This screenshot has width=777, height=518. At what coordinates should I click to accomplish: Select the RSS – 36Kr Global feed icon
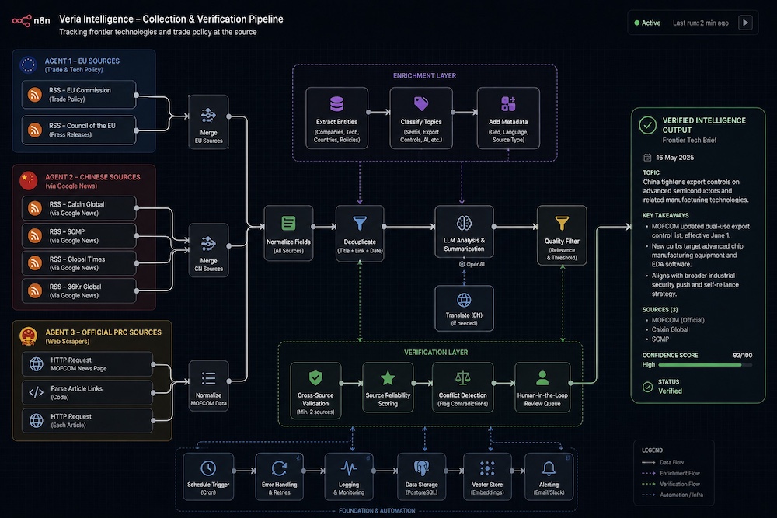35,290
